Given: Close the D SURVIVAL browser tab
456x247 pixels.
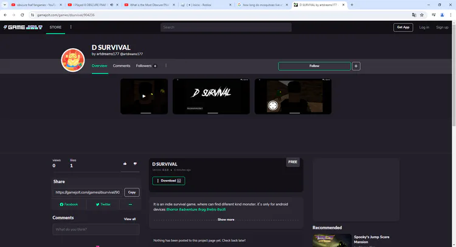Looking at the screenshot, I should (343, 5).
